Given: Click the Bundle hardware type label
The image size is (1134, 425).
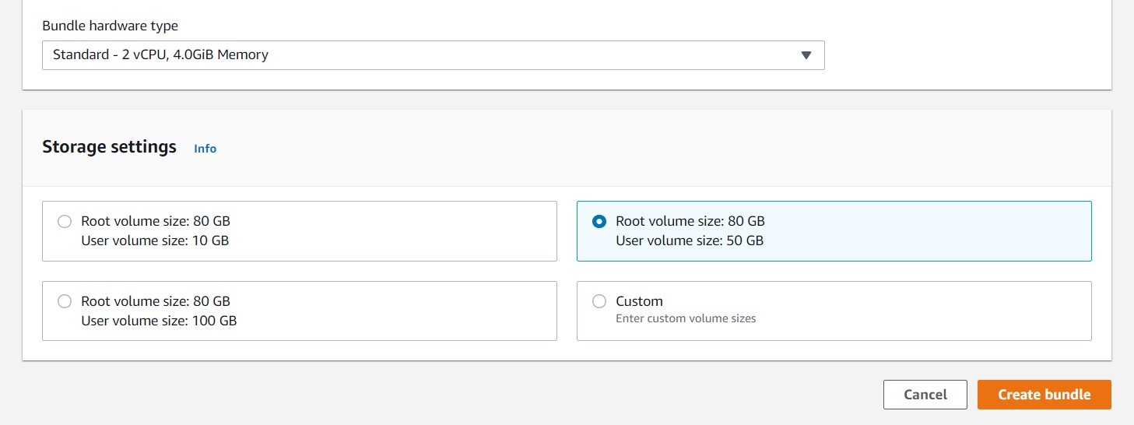Looking at the screenshot, I should 110,26.
